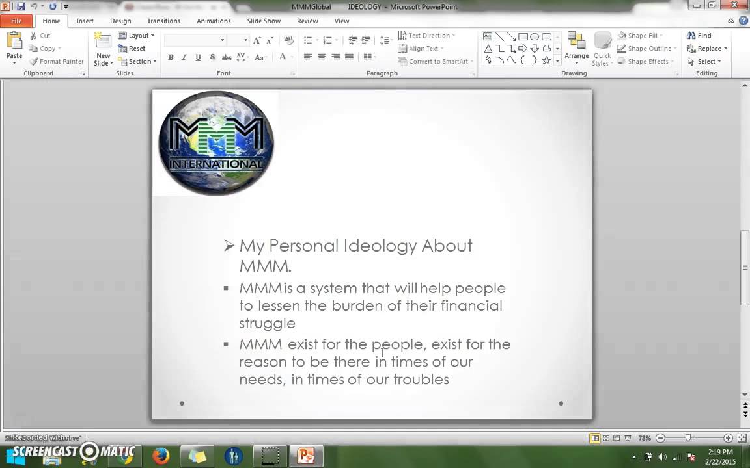The width and height of the screenshot is (750, 468).
Task: Switch to the Design tab
Action: [120, 21]
